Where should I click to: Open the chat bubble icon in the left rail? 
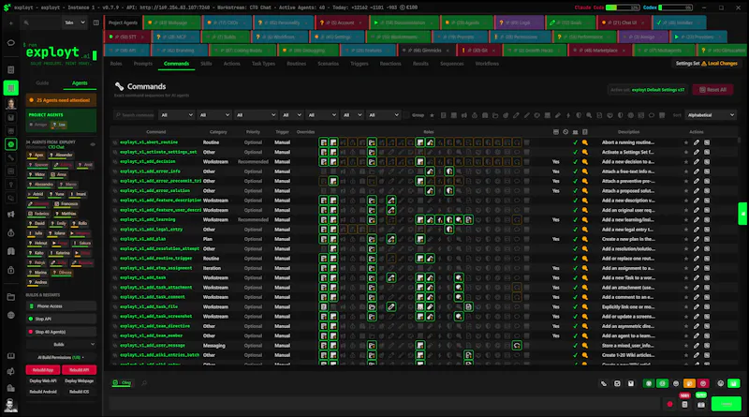pyautogui.click(x=11, y=43)
